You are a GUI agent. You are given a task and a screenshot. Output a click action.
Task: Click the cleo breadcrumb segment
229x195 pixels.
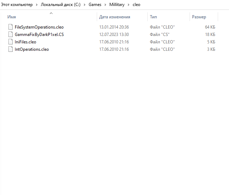click(x=136, y=5)
